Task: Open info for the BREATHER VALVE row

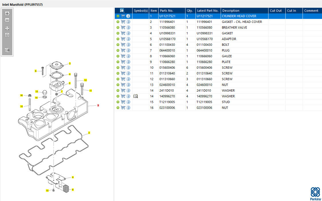Action: tap(128, 27)
